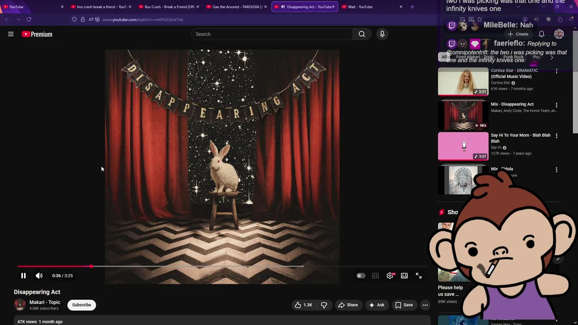578x325 pixels.
Task: Open browser extensions puzzle icon
Action: click(560, 19)
